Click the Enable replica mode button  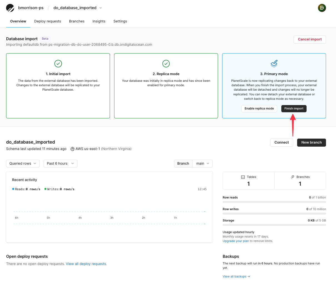point(259,109)
